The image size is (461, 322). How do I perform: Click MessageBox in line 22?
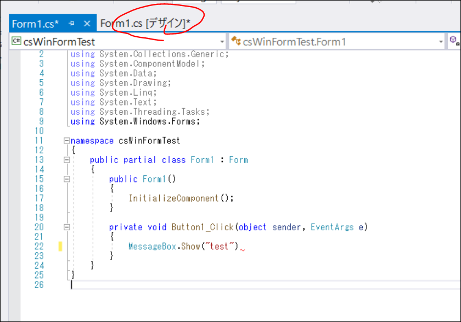[153, 246]
